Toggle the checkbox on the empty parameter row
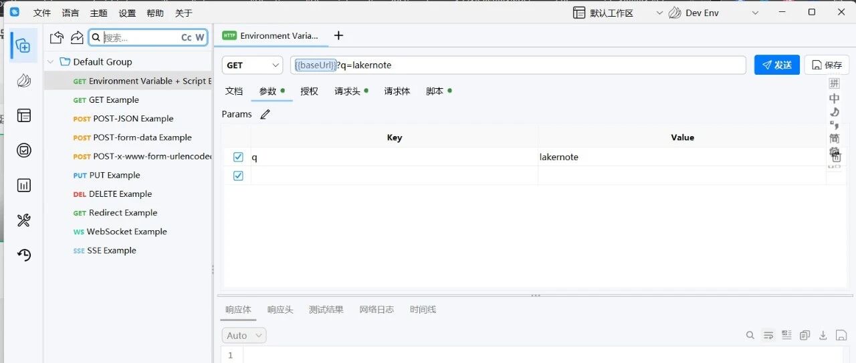Viewport: 856px width, 363px height. [238, 175]
